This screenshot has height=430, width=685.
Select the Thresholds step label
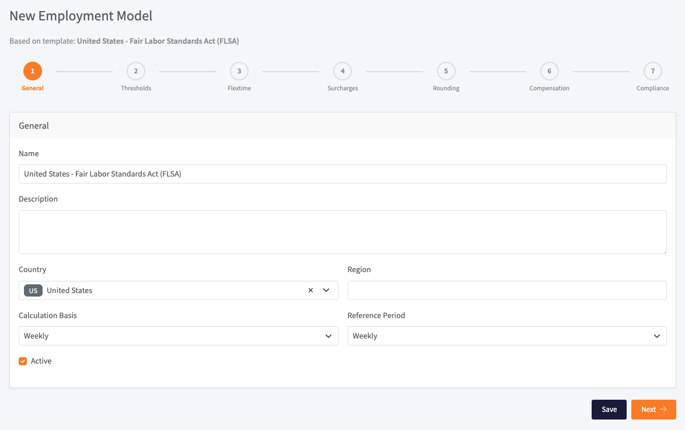[x=136, y=88]
